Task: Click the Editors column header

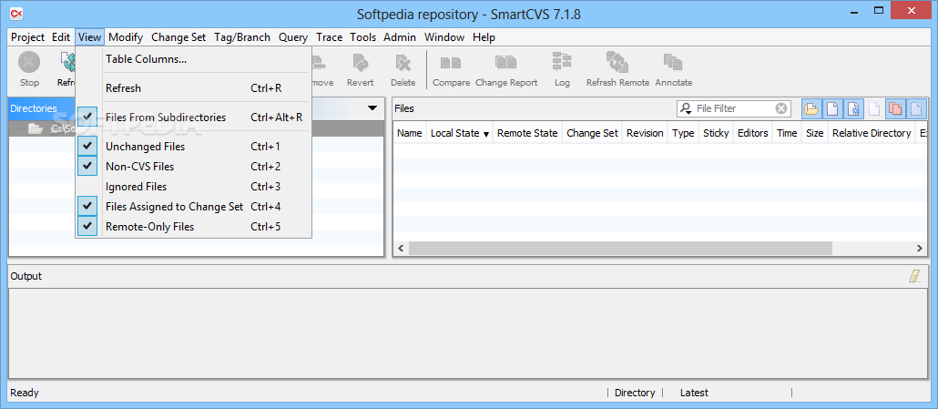Action: point(752,133)
